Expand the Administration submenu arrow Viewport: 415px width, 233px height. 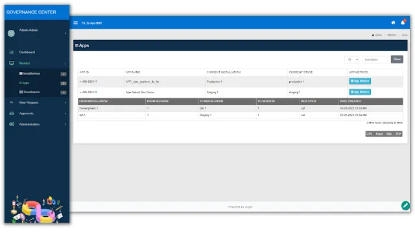pos(65,124)
